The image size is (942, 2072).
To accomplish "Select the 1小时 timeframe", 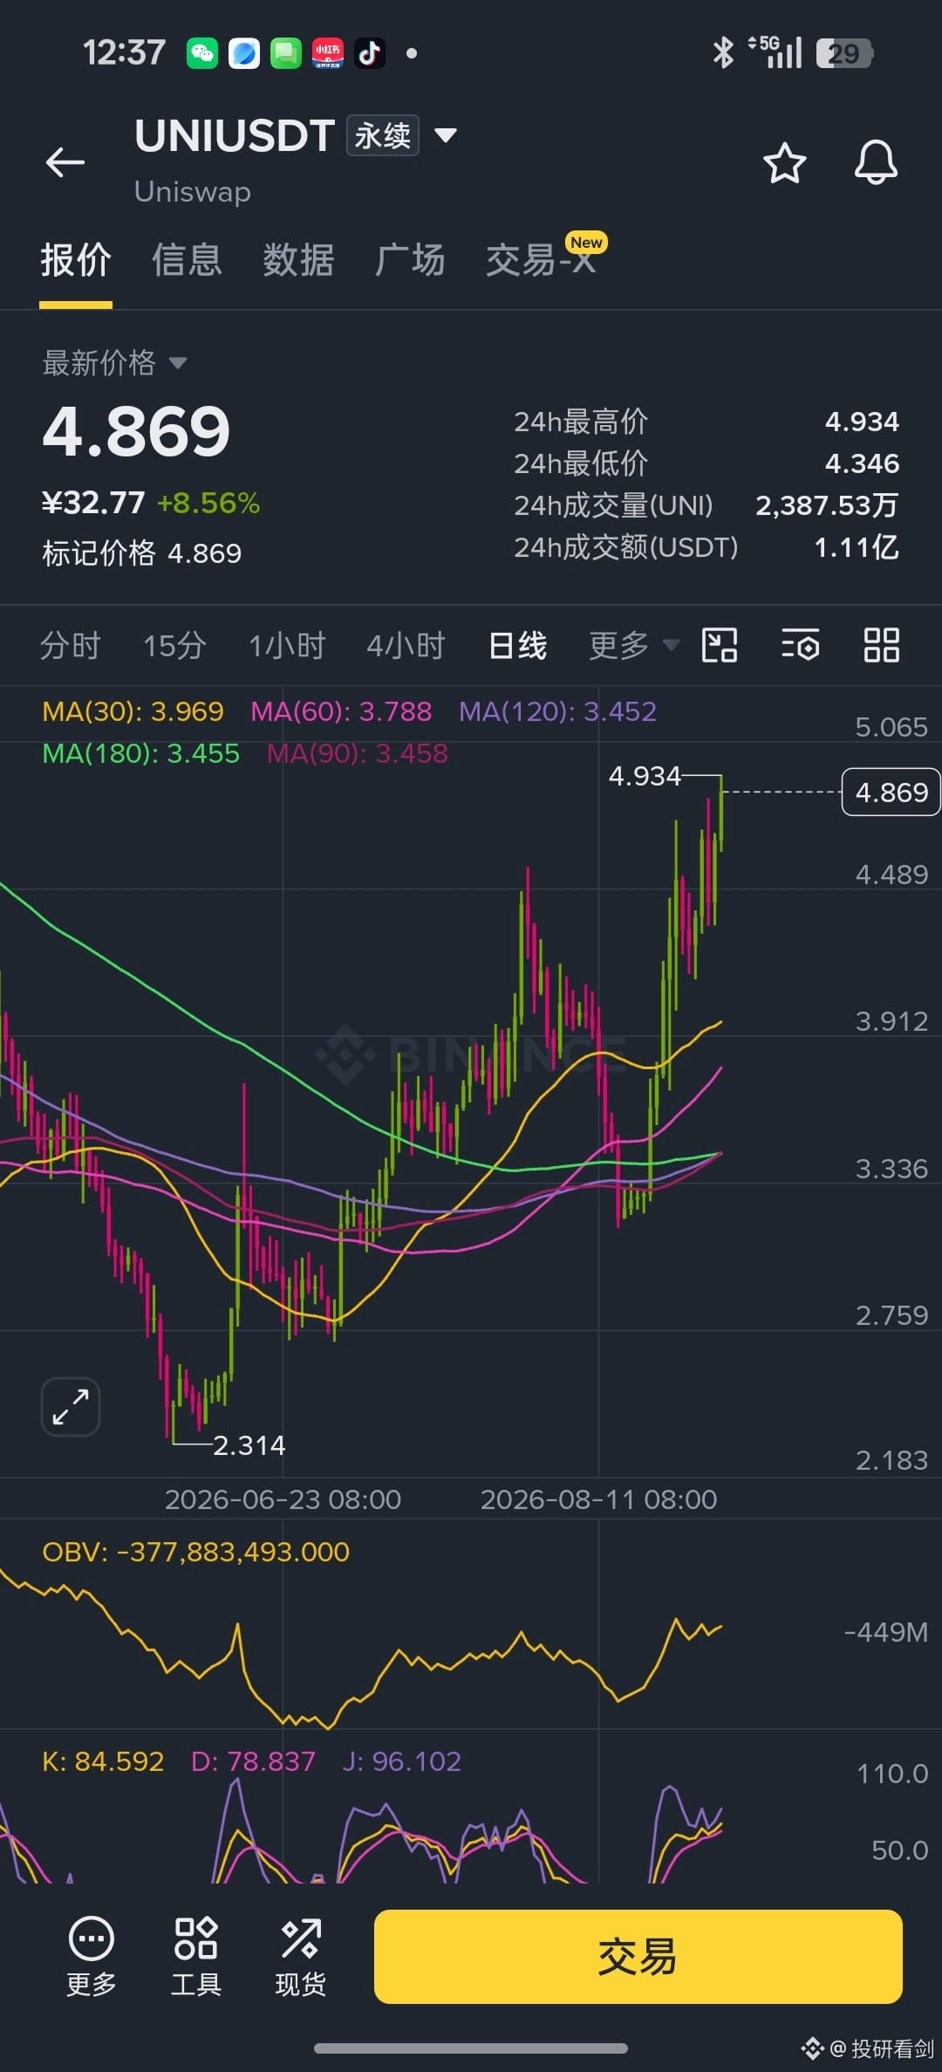I will coord(287,646).
